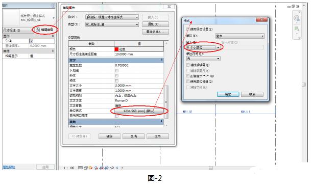This screenshot has height=189, width=312.
Task: Tick the 消除后续零 checkbox
Action: (x=187, y=65)
